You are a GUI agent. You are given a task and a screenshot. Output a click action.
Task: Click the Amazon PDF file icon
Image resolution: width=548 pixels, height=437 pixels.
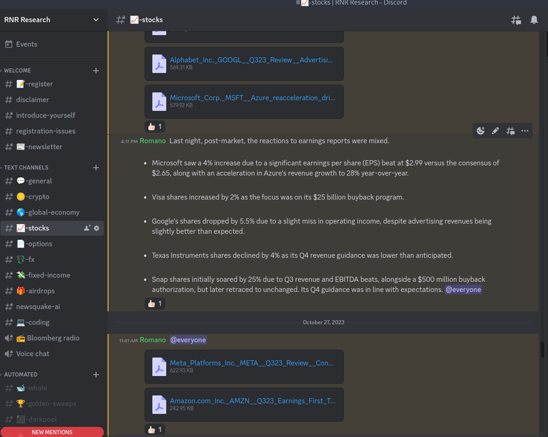tap(159, 405)
